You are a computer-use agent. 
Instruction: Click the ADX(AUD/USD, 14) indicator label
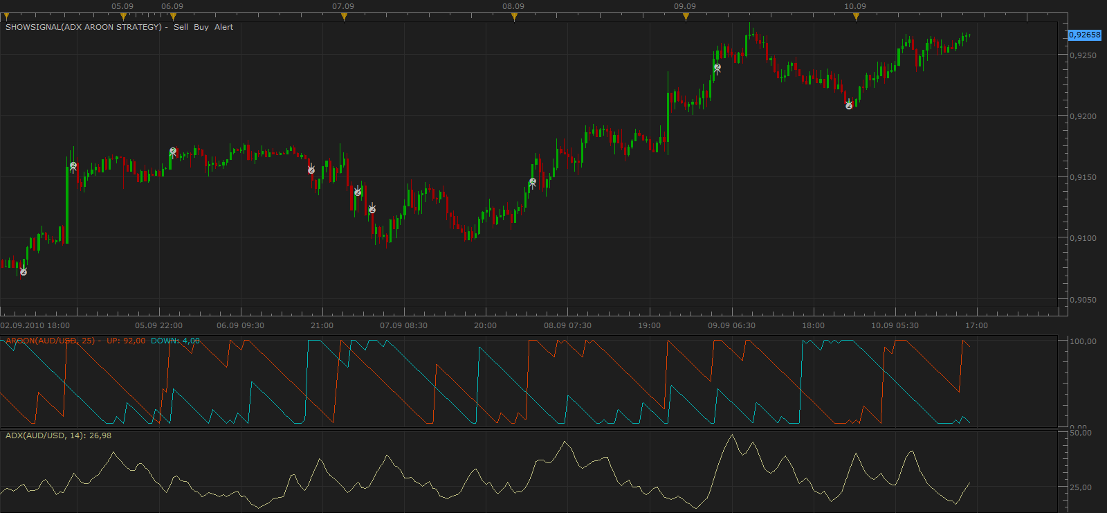[45, 435]
